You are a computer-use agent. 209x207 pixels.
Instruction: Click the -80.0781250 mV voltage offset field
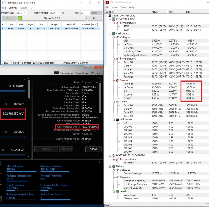click(13, 114)
